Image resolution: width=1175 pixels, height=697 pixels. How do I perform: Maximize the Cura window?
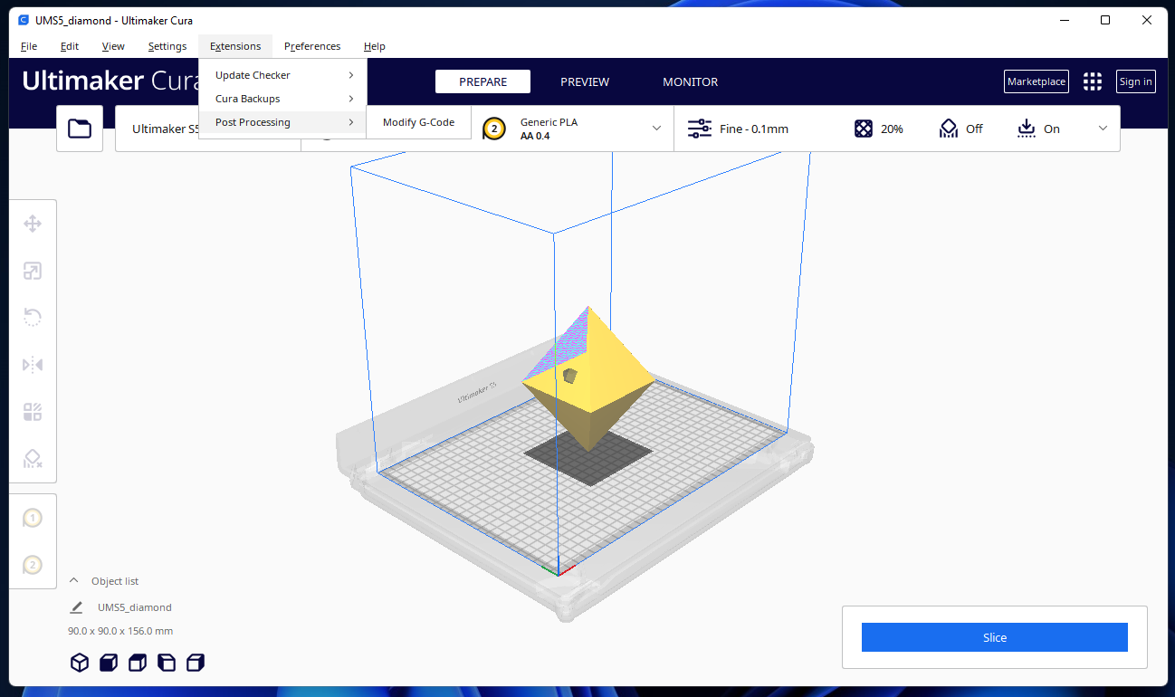click(1105, 20)
